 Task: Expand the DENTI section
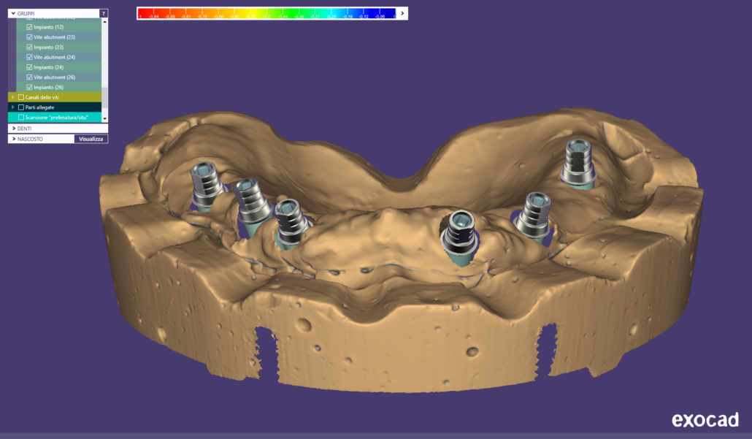(x=14, y=128)
